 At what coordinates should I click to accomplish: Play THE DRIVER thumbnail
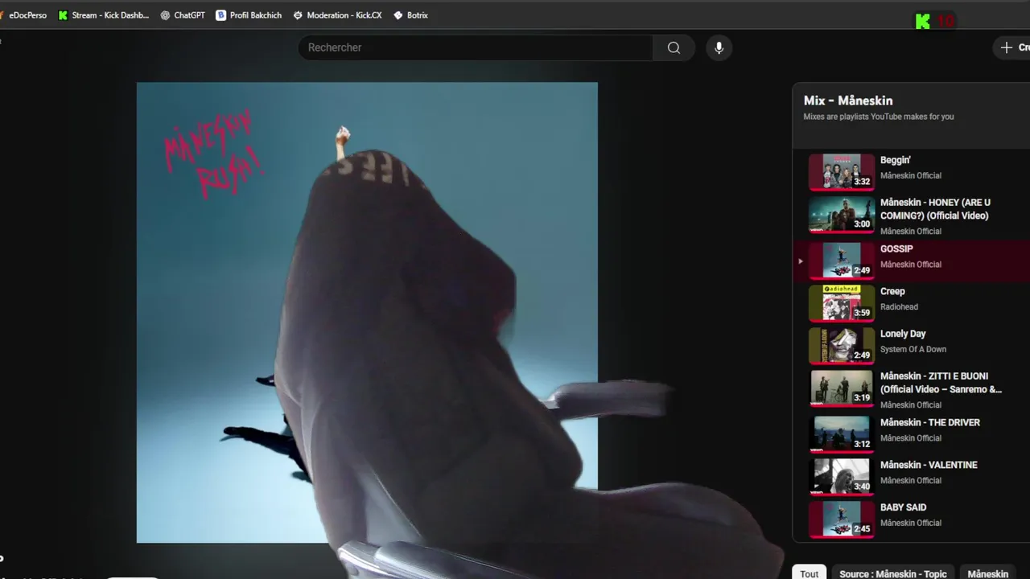pyautogui.click(x=842, y=434)
